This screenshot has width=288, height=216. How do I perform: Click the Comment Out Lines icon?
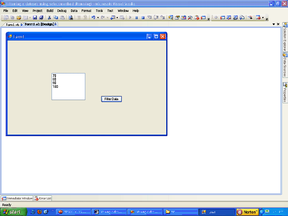(x=79, y=17)
